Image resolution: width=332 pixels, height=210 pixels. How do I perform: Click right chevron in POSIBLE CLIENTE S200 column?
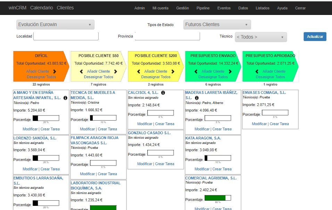173,71
